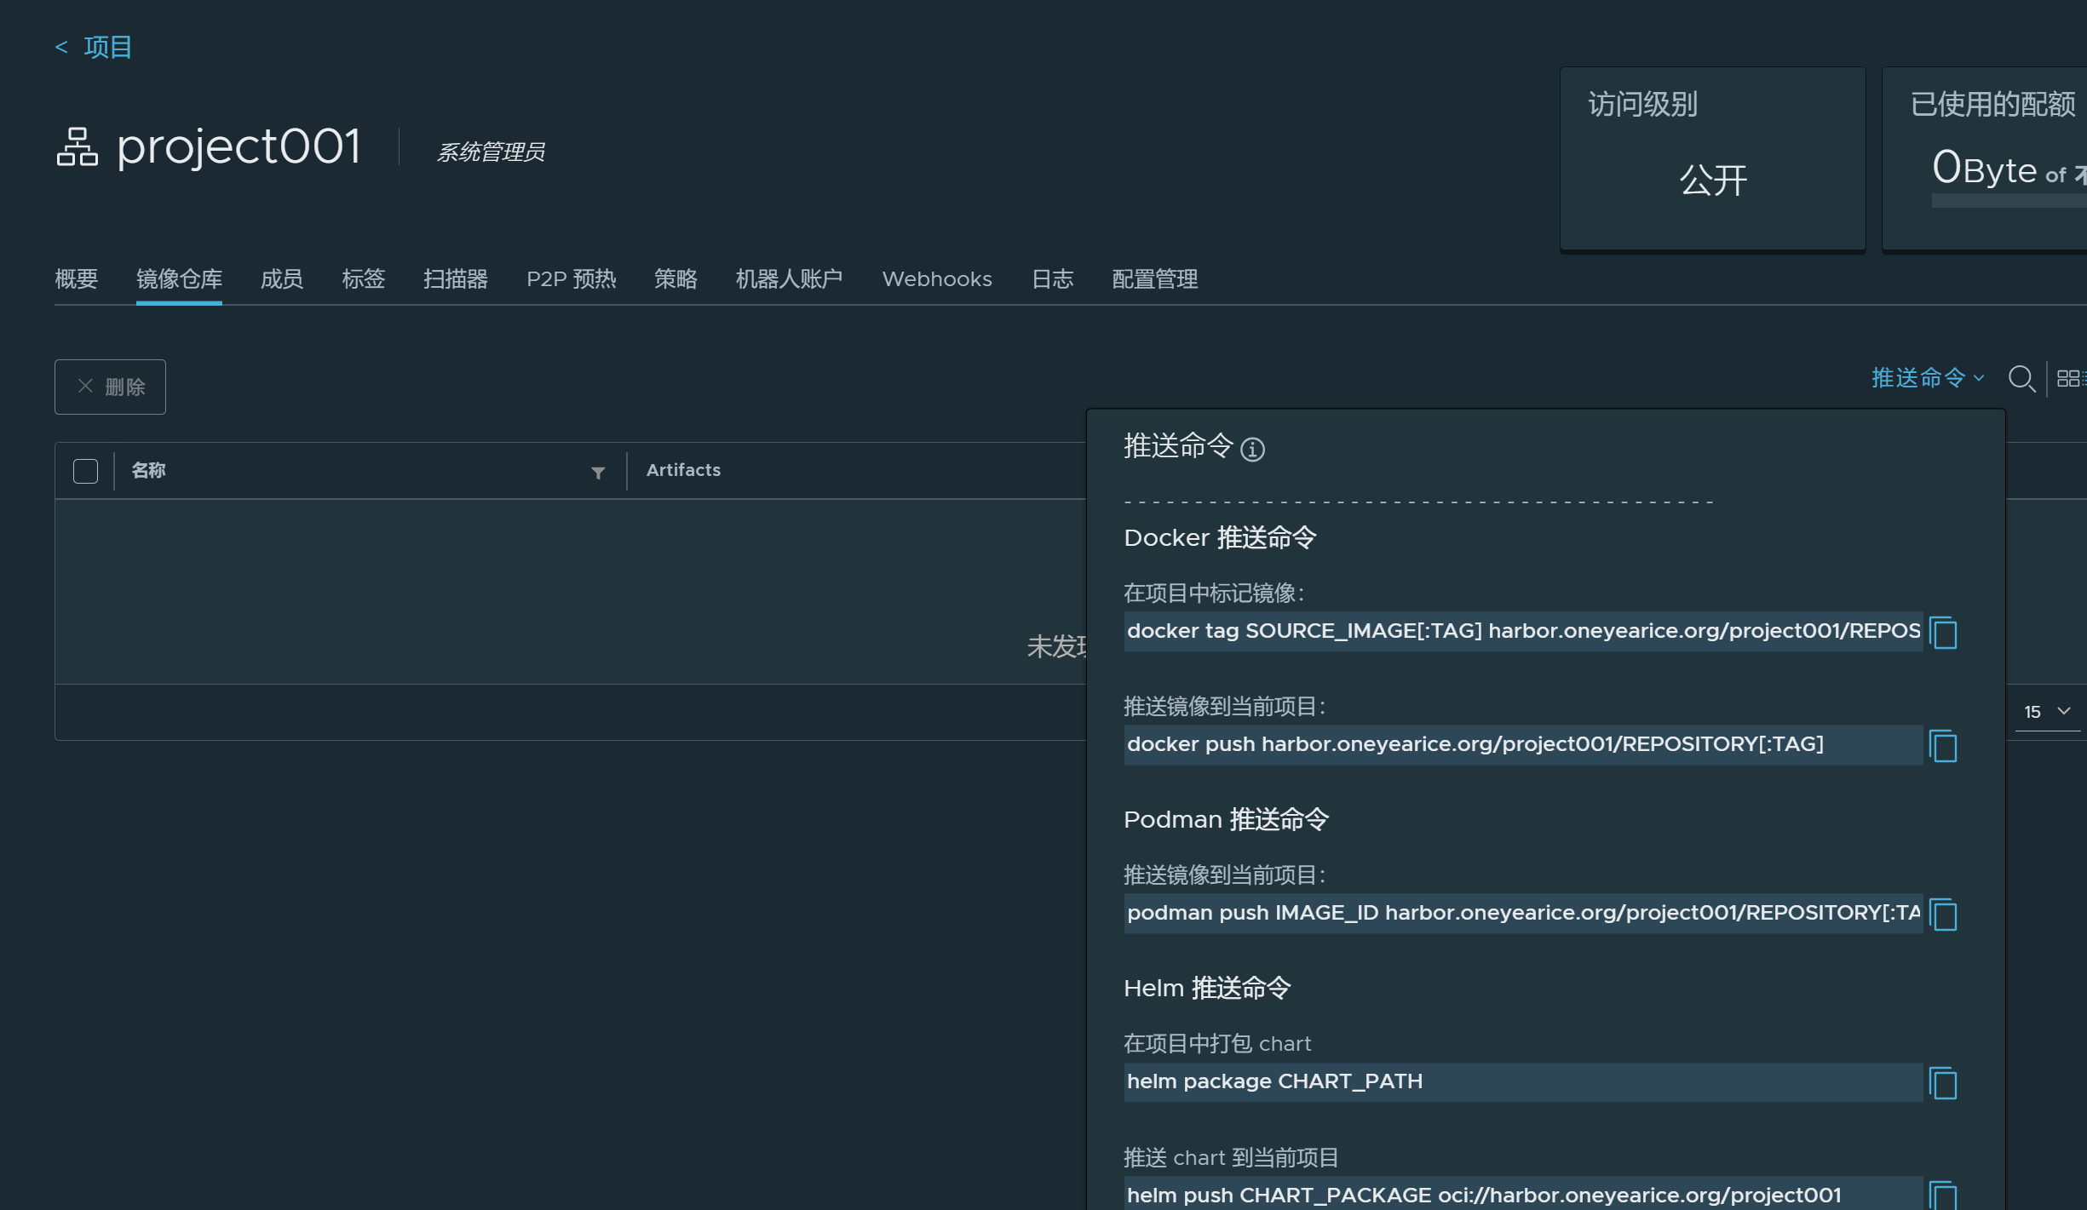
Task: Copy the docker tag command
Action: [x=1943, y=633]
